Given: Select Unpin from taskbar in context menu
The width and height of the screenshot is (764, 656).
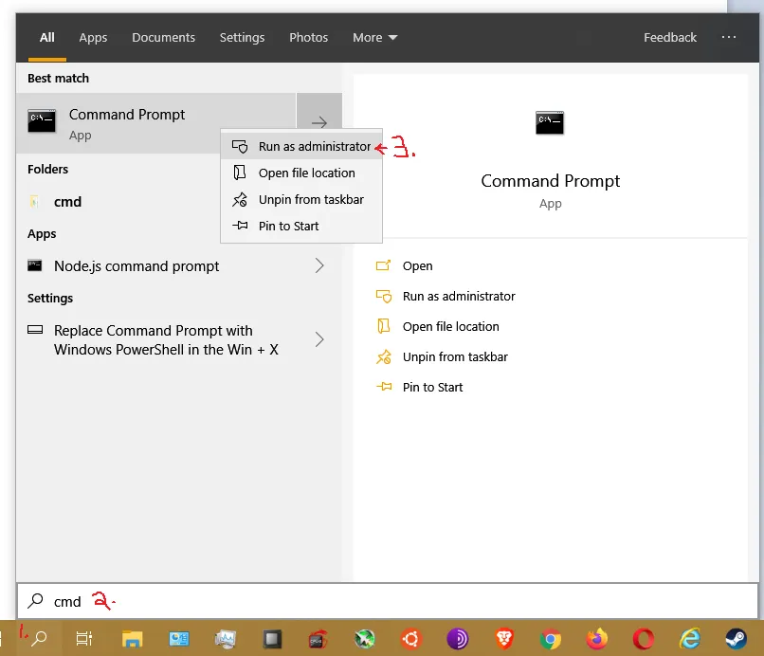Looking at the screenshot, I should 301,199.
